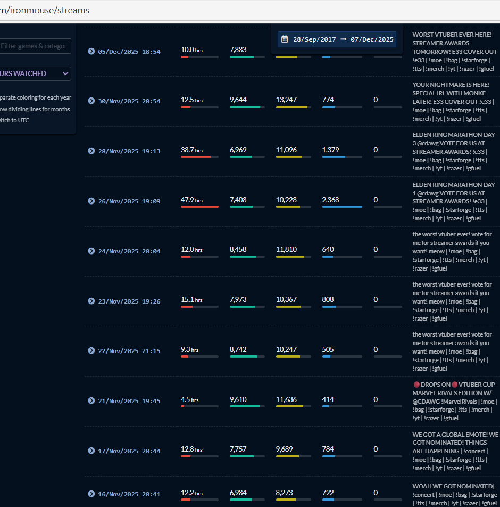500x507 pixels.
Task: Open the 28/Nov/2025 19:13 stream link
Action: pyautogui.click(x=129, y=151)
